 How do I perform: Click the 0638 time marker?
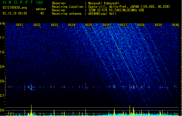pyautogui.click(x=141, y=25)
